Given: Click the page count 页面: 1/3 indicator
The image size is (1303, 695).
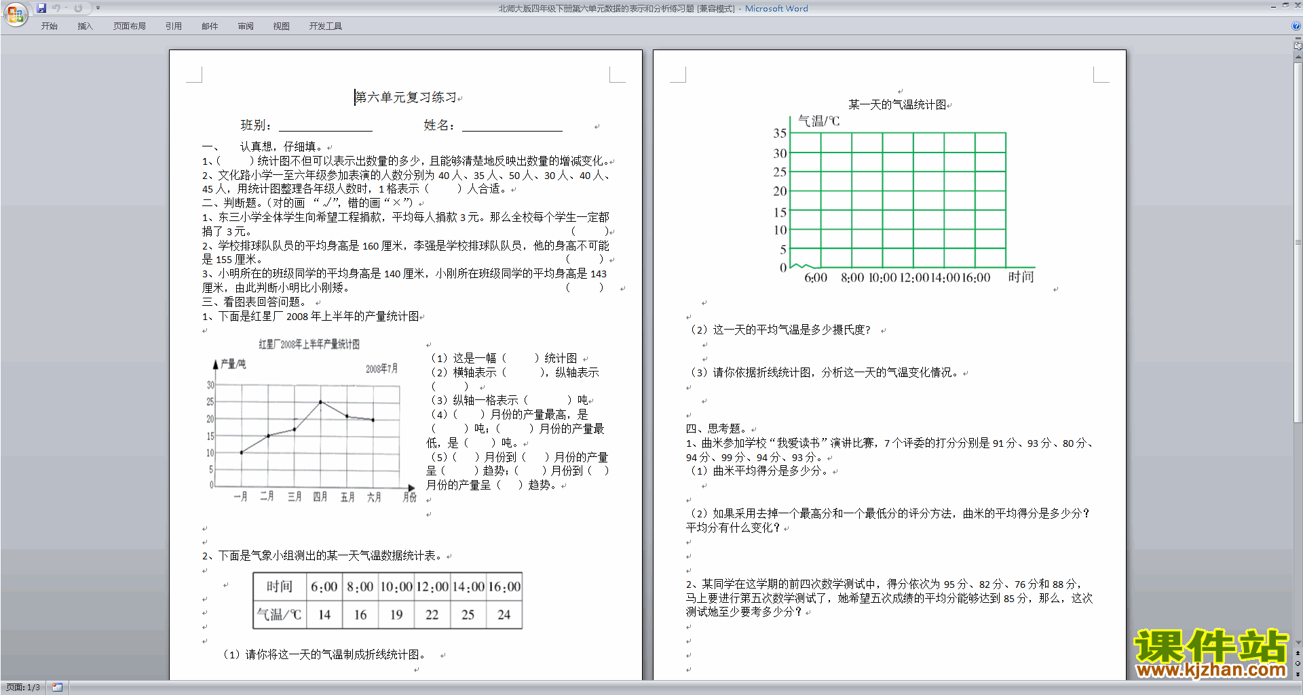Looking at the screenshot, I should coord(23,688).
